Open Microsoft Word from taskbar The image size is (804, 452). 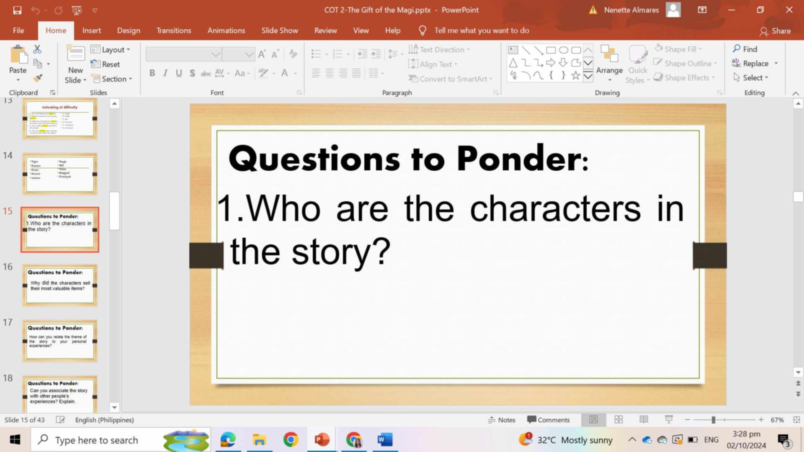tap(385, 439)
